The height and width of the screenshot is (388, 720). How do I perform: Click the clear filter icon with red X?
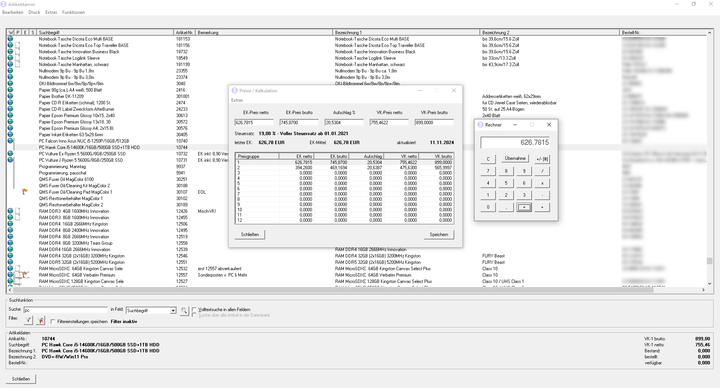point(41,320)
